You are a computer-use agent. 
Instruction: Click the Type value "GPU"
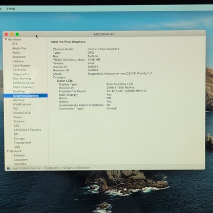coord(91,53)
